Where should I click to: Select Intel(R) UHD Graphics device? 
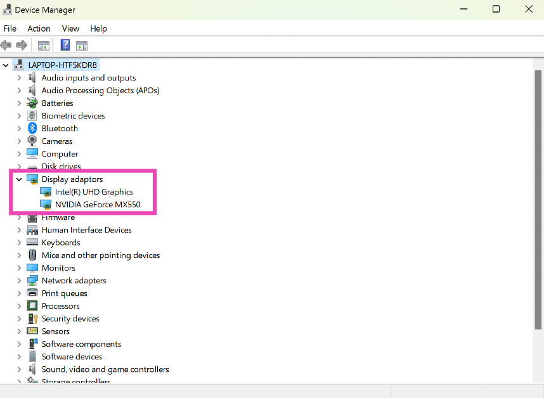[x=94, y=192]
